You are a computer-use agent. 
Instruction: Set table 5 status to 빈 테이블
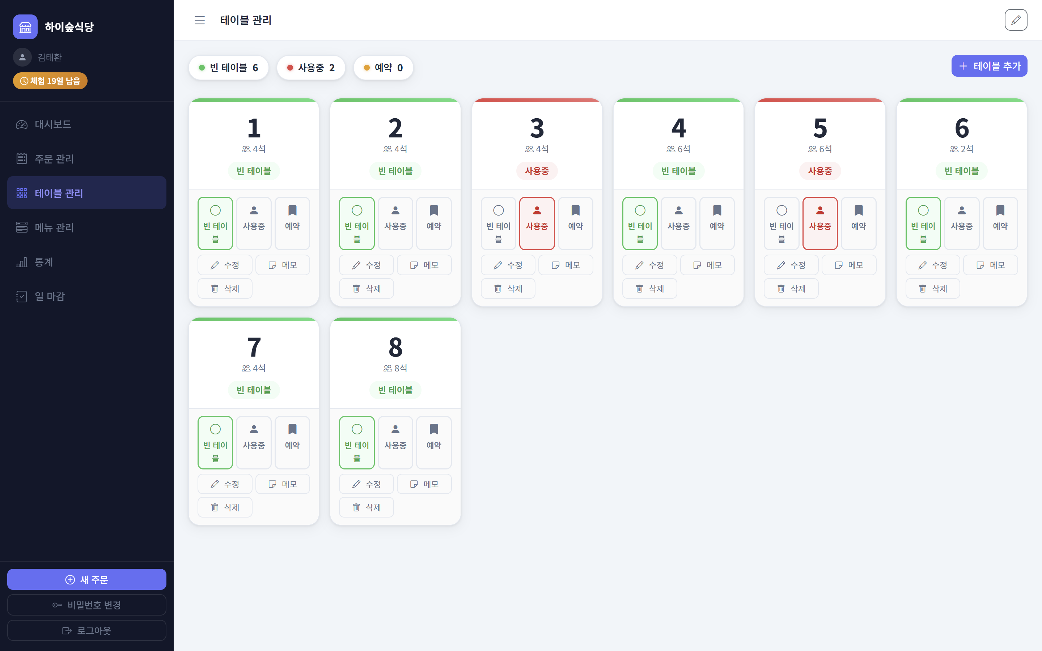781,224
